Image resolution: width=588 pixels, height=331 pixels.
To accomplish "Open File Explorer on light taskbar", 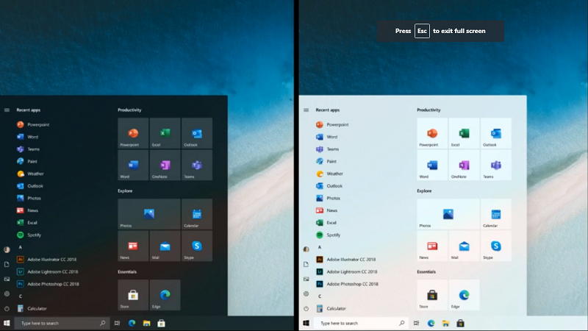I will [445, 323].
